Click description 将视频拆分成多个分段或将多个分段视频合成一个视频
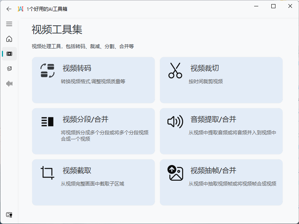The height and width of the screenshot is (224, 299). [x=105, y=136]
